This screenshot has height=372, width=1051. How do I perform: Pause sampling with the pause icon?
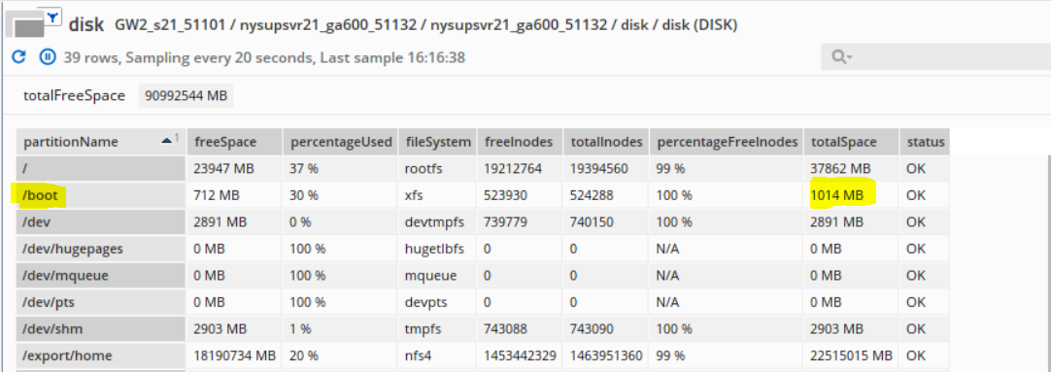pos(48,57)
